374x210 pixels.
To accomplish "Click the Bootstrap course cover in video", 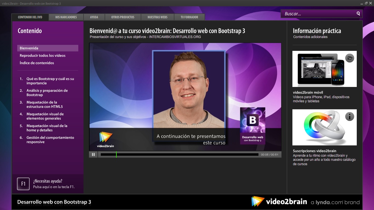I will click(253, 126).
